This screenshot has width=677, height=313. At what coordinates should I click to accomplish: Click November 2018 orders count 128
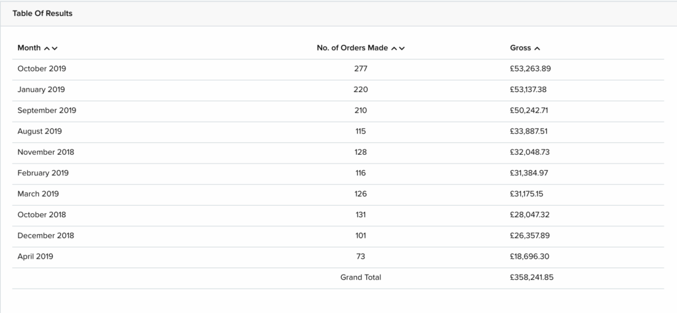tap(360, 152)
